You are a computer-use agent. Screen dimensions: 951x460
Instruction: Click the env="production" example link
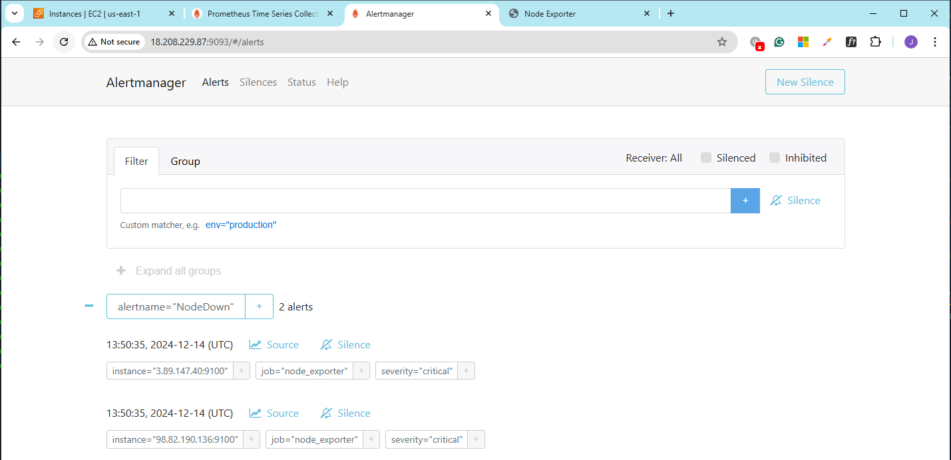(241, 225)
